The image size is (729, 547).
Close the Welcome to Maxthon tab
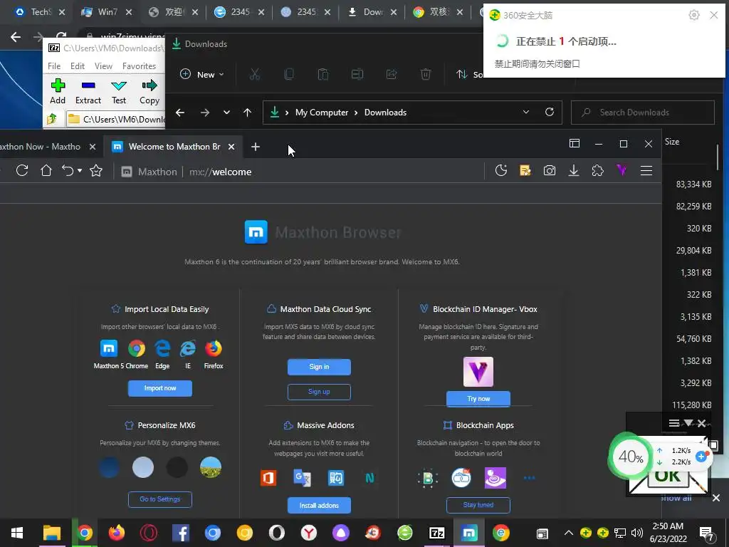[231, 147]
